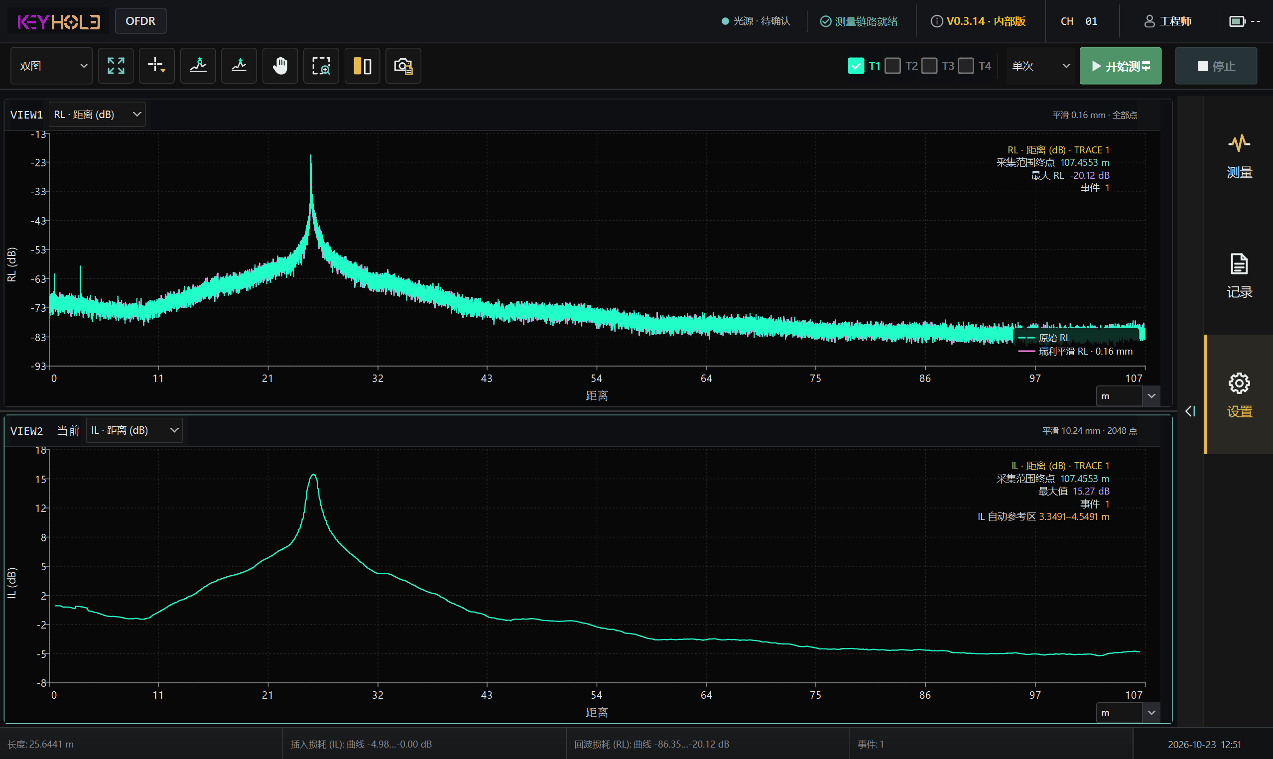1273x759 pixels.
Task: Click 长度: 25.6441 m in status bar
Action: [40, 744]
